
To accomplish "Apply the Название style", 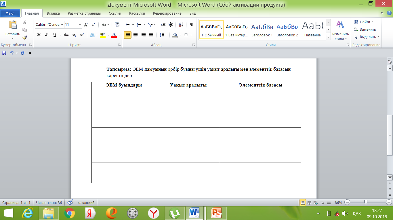I will (312, 30).
